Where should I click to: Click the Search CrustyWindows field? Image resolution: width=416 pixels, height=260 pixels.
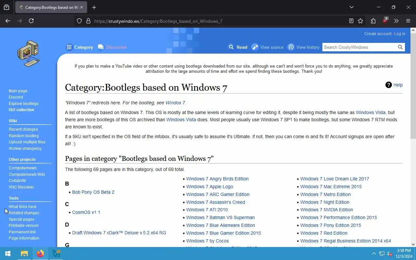point(359,47)
